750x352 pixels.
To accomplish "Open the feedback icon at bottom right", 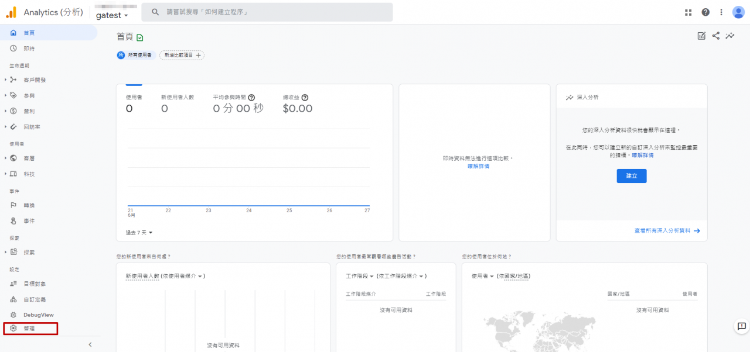I will 741,326.
